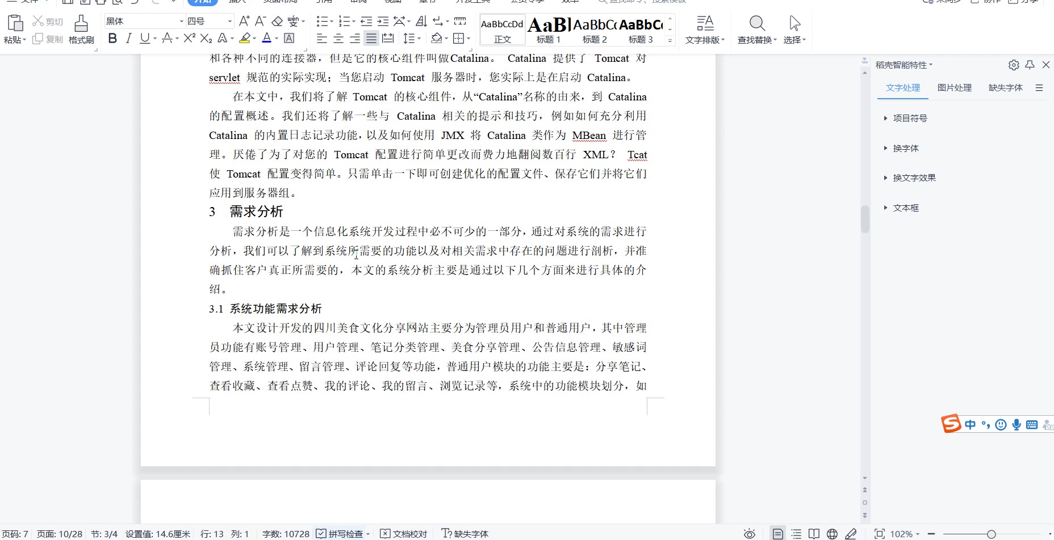This screenshot has height=540, width=1054.
Task: Apply the 正文 body text style
Action: 503,29
